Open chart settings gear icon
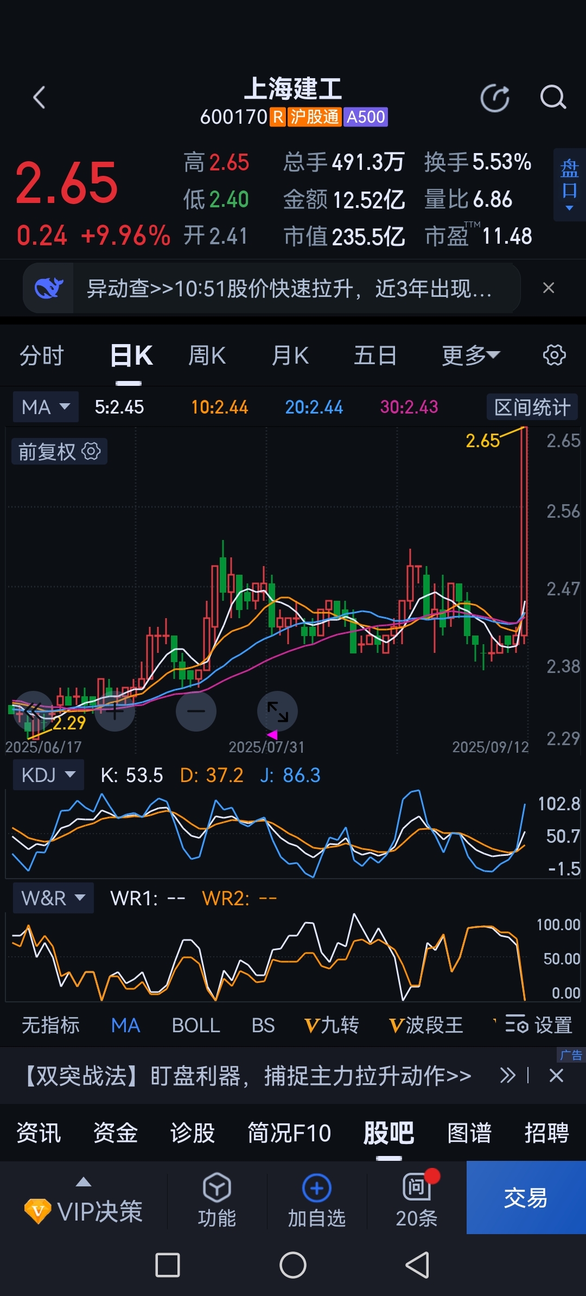586x1296 pixels. coord(554,355)
